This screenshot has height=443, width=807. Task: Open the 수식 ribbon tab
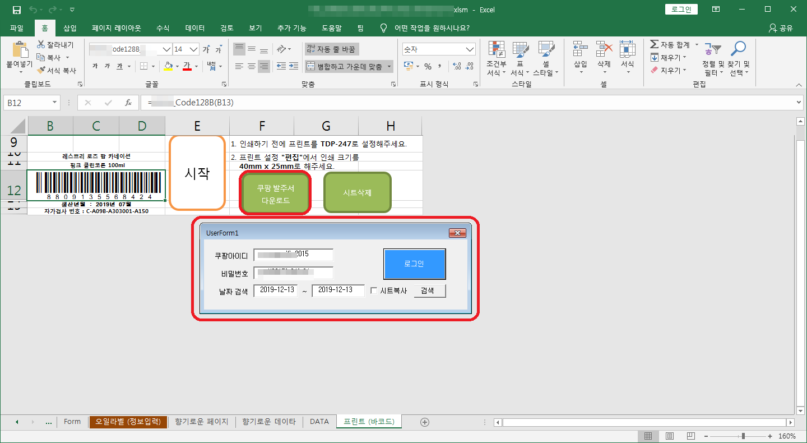[163, 28]
